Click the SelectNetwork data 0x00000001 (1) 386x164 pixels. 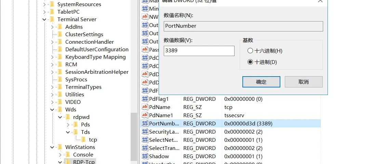tap(243, 140)
